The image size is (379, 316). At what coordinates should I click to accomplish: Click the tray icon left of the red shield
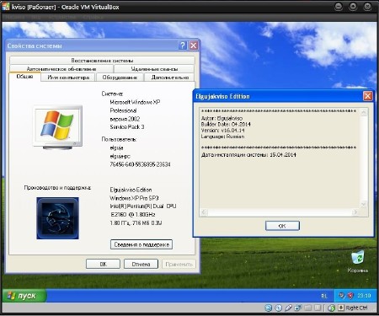[x=341, y=296]
